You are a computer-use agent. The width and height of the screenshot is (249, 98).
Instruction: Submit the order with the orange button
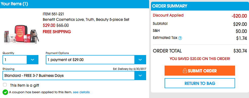(x=200, y=71)
